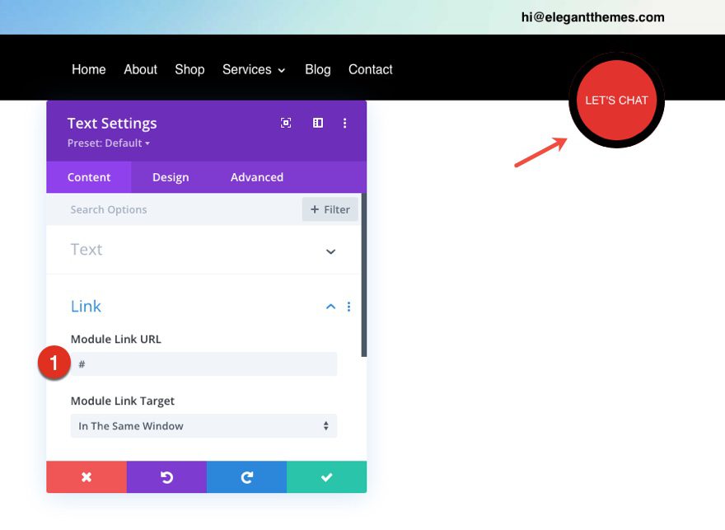The width and height of the screenshot is (725, 530).
Task: Discard changes with red X button
Action: click(x=87, y=476)
